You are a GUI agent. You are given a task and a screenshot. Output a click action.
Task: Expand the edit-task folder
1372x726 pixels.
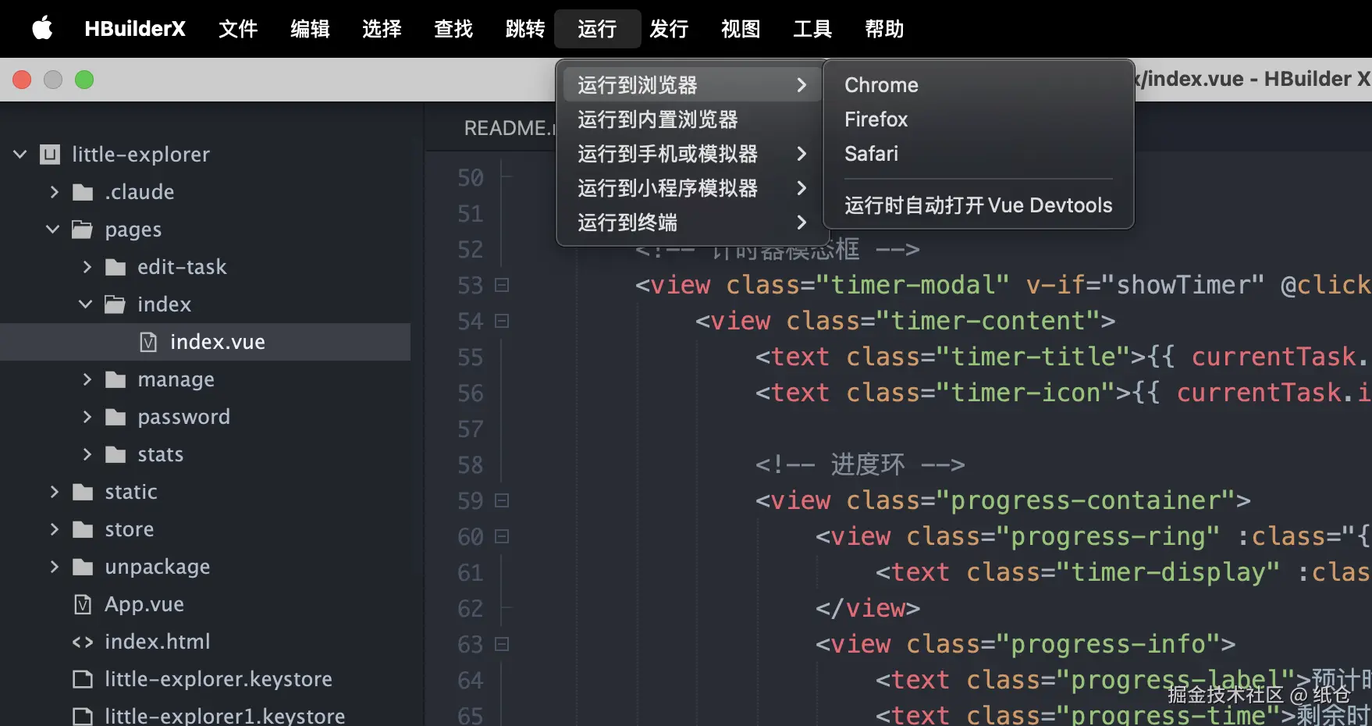[87, 266]
